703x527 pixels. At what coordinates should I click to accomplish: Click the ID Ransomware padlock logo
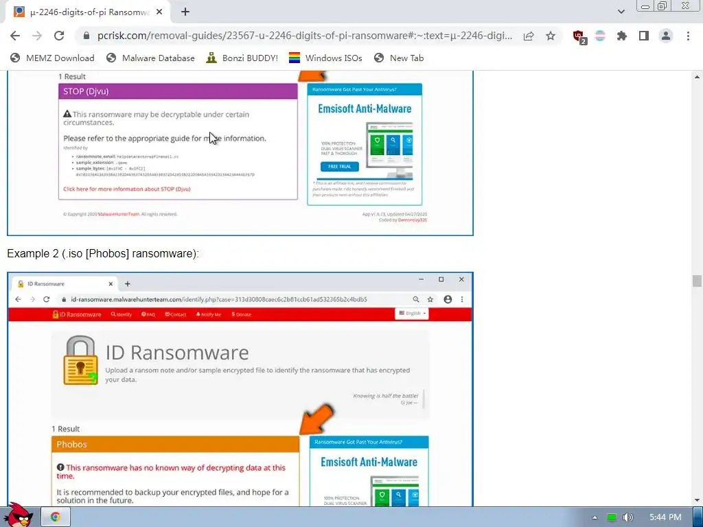pos(81,360)
